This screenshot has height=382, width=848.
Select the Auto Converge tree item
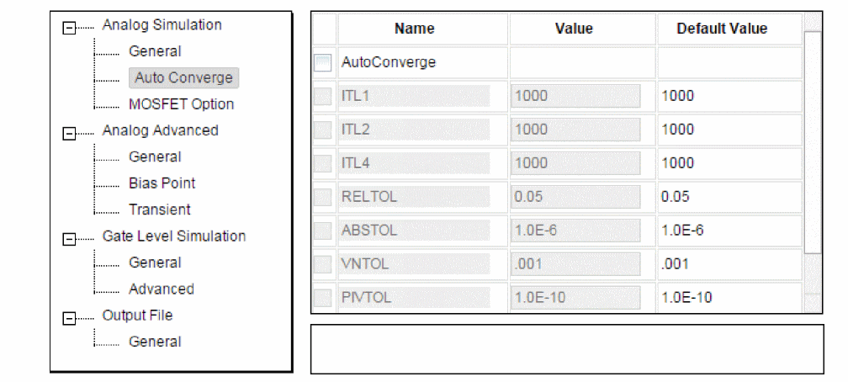[x=184, y=78]
